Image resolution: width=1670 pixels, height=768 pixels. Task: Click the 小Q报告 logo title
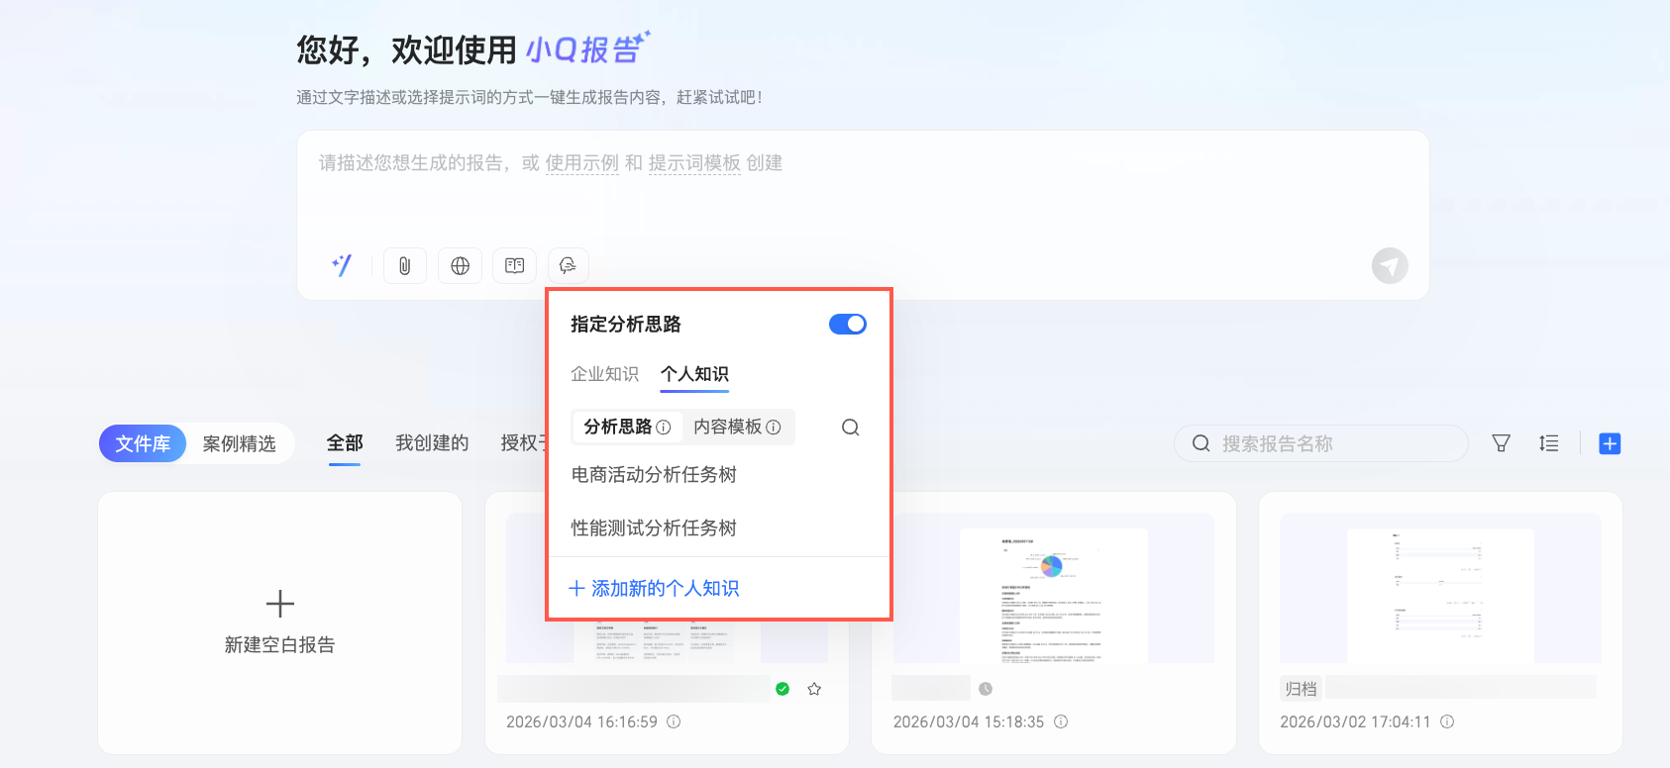pyautogui.click(x=587, y=48)
